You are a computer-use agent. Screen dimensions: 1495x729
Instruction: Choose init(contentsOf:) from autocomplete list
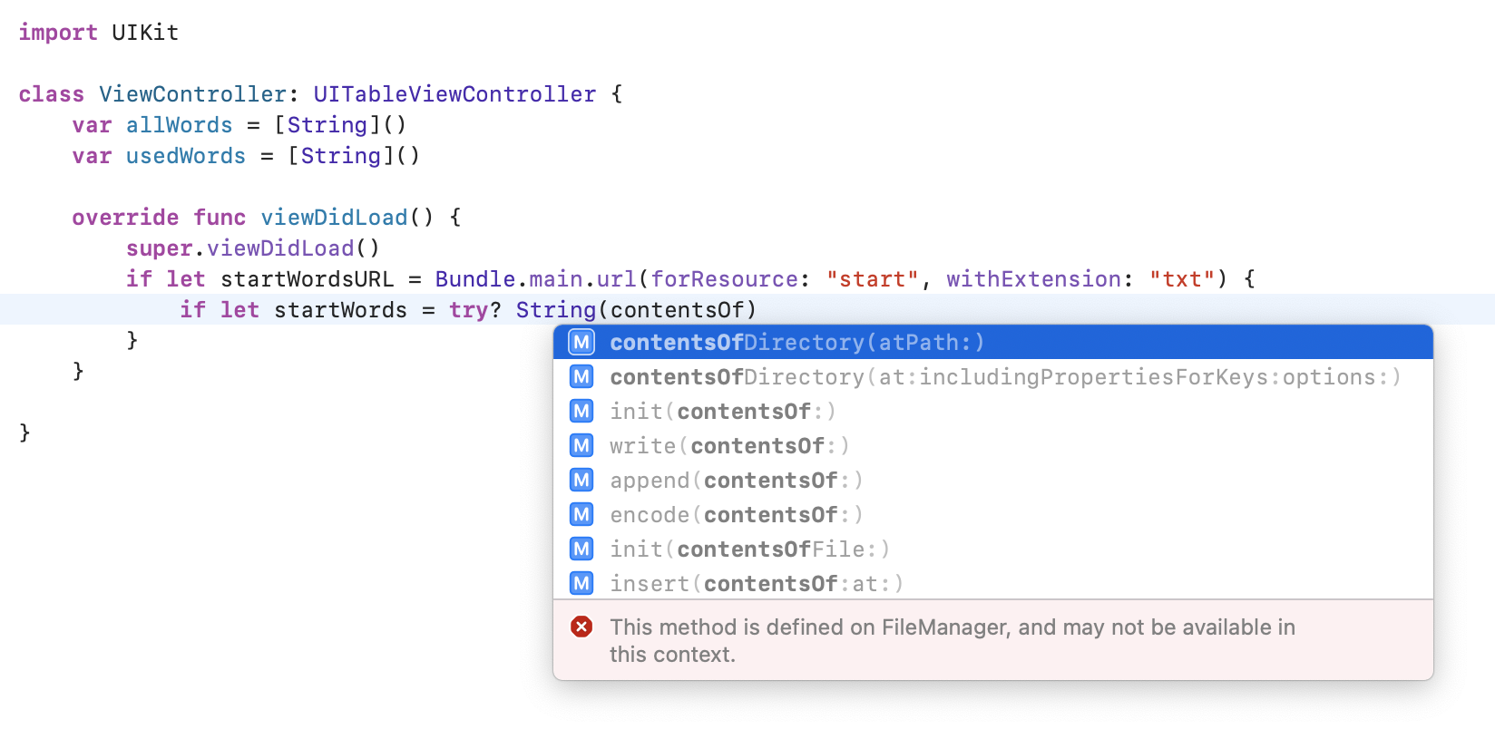tap(722, 412)
